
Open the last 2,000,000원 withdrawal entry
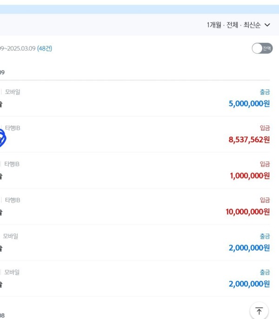(x=249, y=284)
